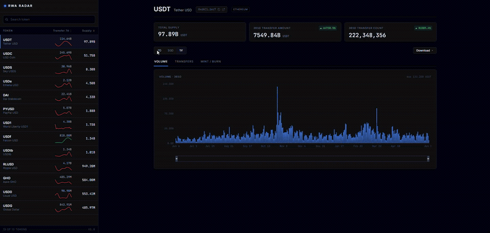This screenshot has height=233, width=490.
Task: Click the magnifier icon in token search
Action: 7,20
